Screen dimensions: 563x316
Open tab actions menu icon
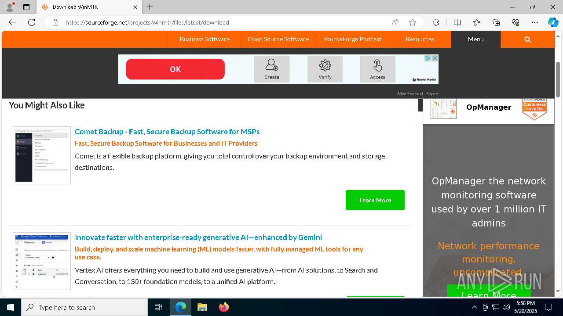click(26, 7)
